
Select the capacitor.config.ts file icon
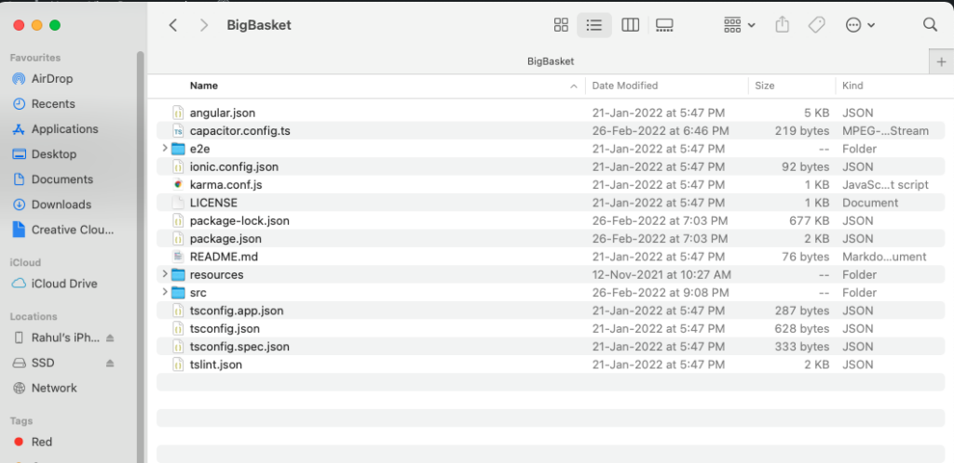(178, 130)
